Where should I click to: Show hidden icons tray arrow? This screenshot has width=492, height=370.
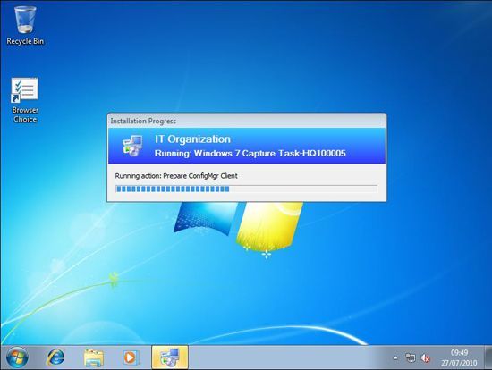pos(395,358)
